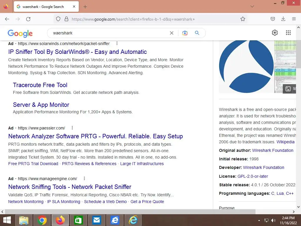Click the padlock site info icon
This screenshot has width=301, height=226.
66,19
